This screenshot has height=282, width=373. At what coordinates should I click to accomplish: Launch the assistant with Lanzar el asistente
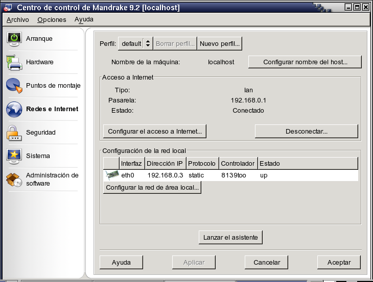coord(230,237)
